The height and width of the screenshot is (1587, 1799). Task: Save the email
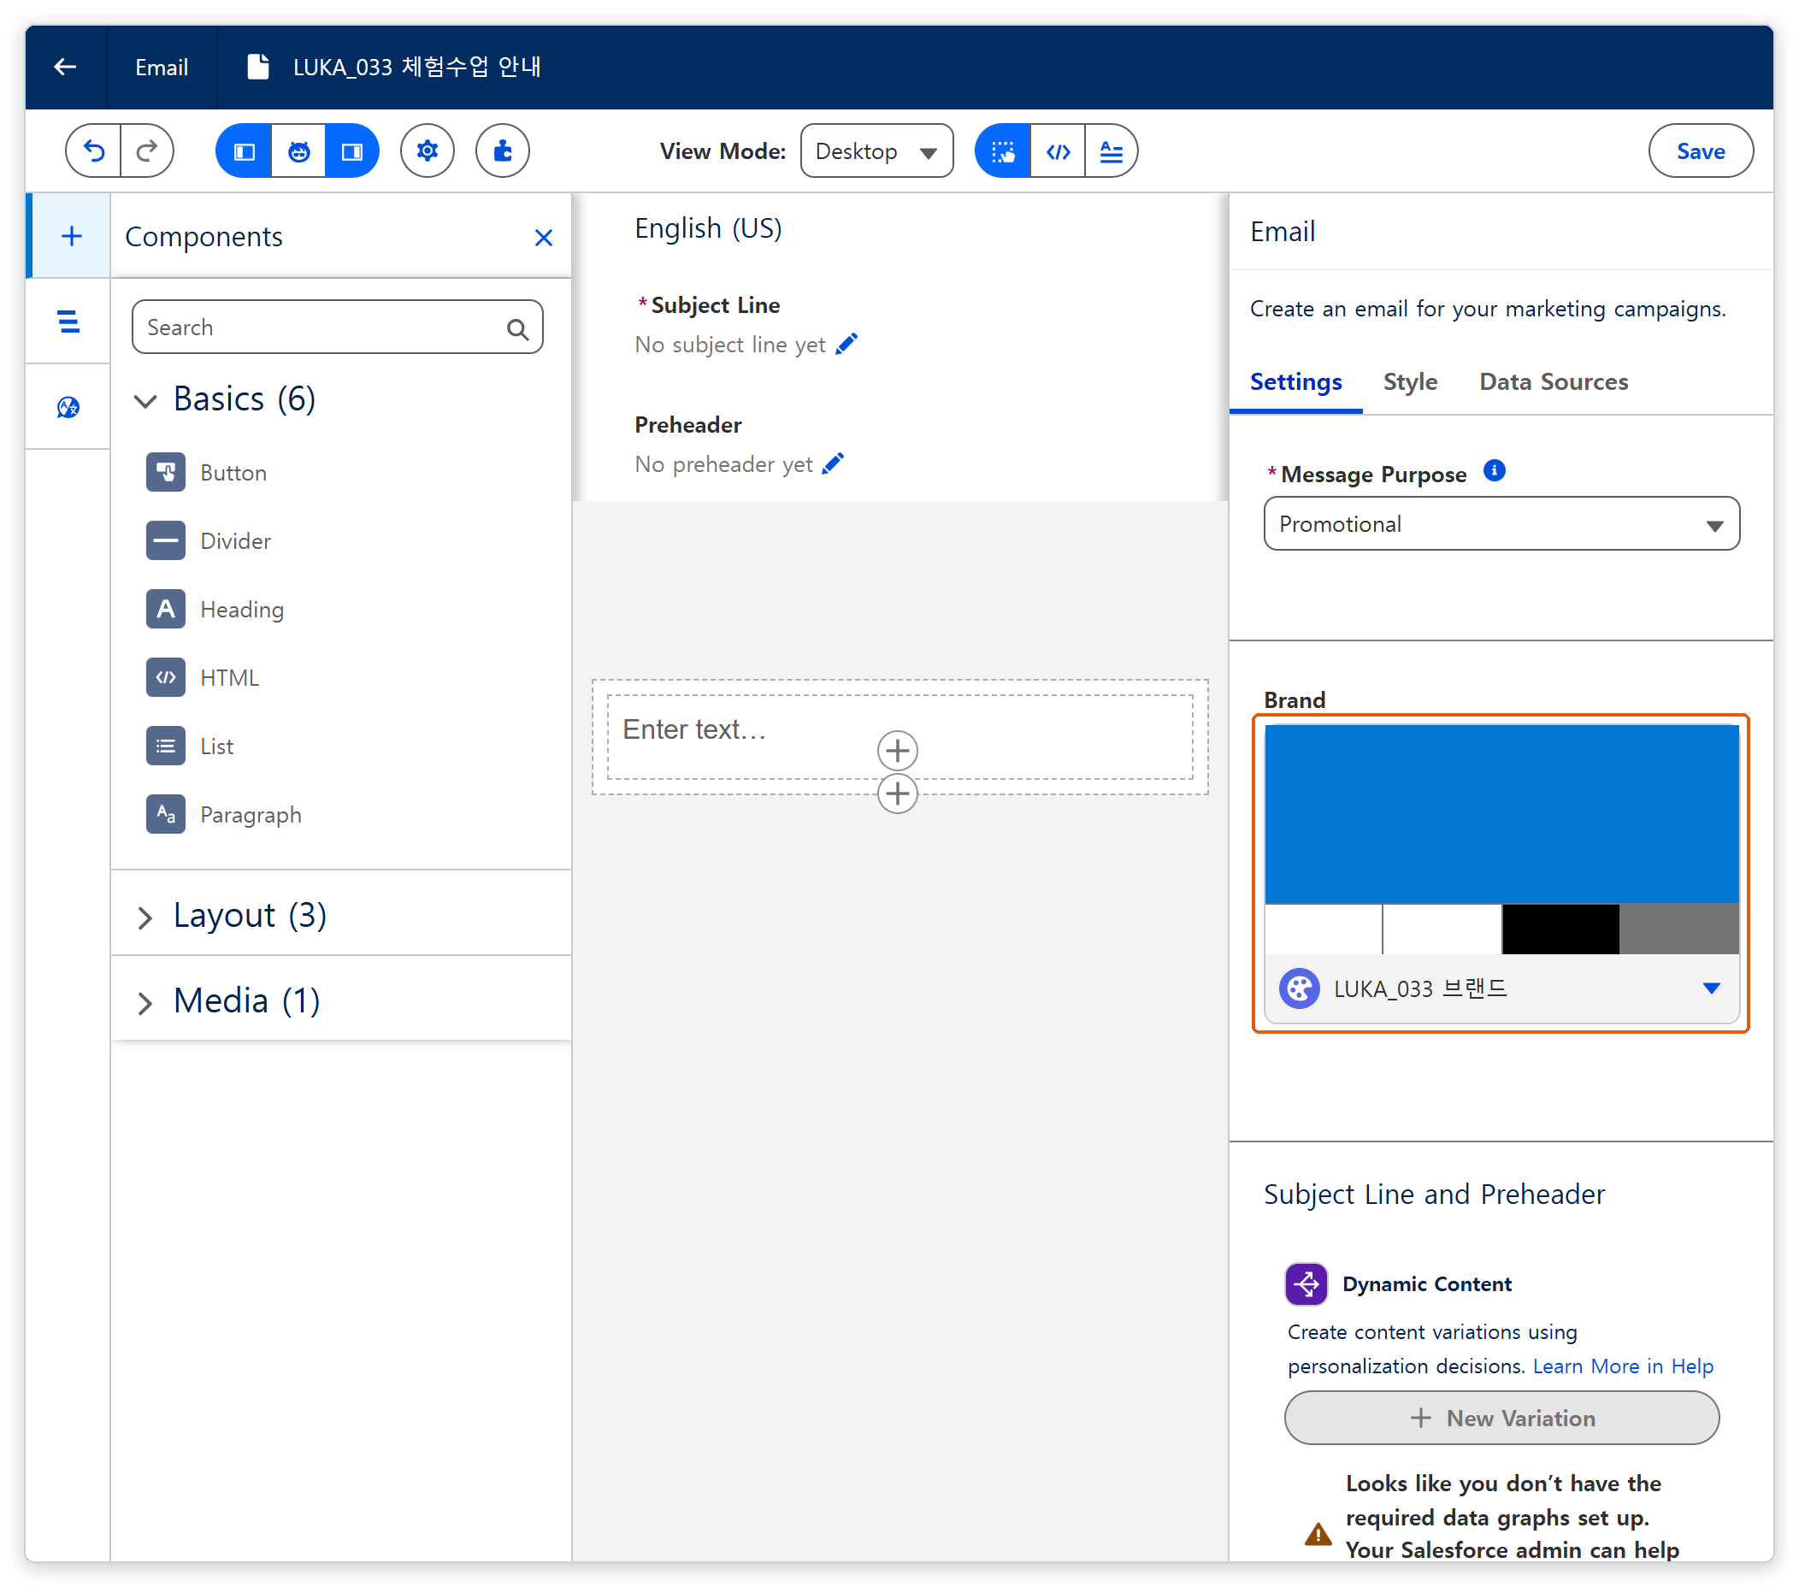pyautogui.click(x=1701, y=151)
